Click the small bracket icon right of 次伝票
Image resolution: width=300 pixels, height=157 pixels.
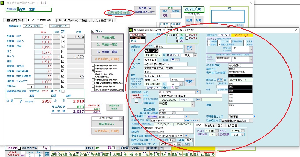[x=142, y=148]
